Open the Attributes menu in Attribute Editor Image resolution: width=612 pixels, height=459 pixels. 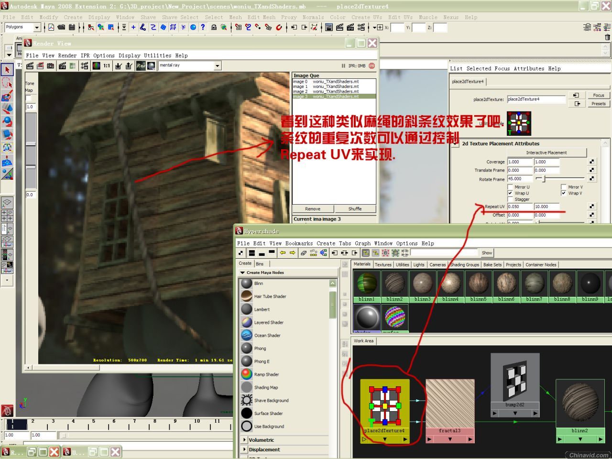(x=529, y=68)
